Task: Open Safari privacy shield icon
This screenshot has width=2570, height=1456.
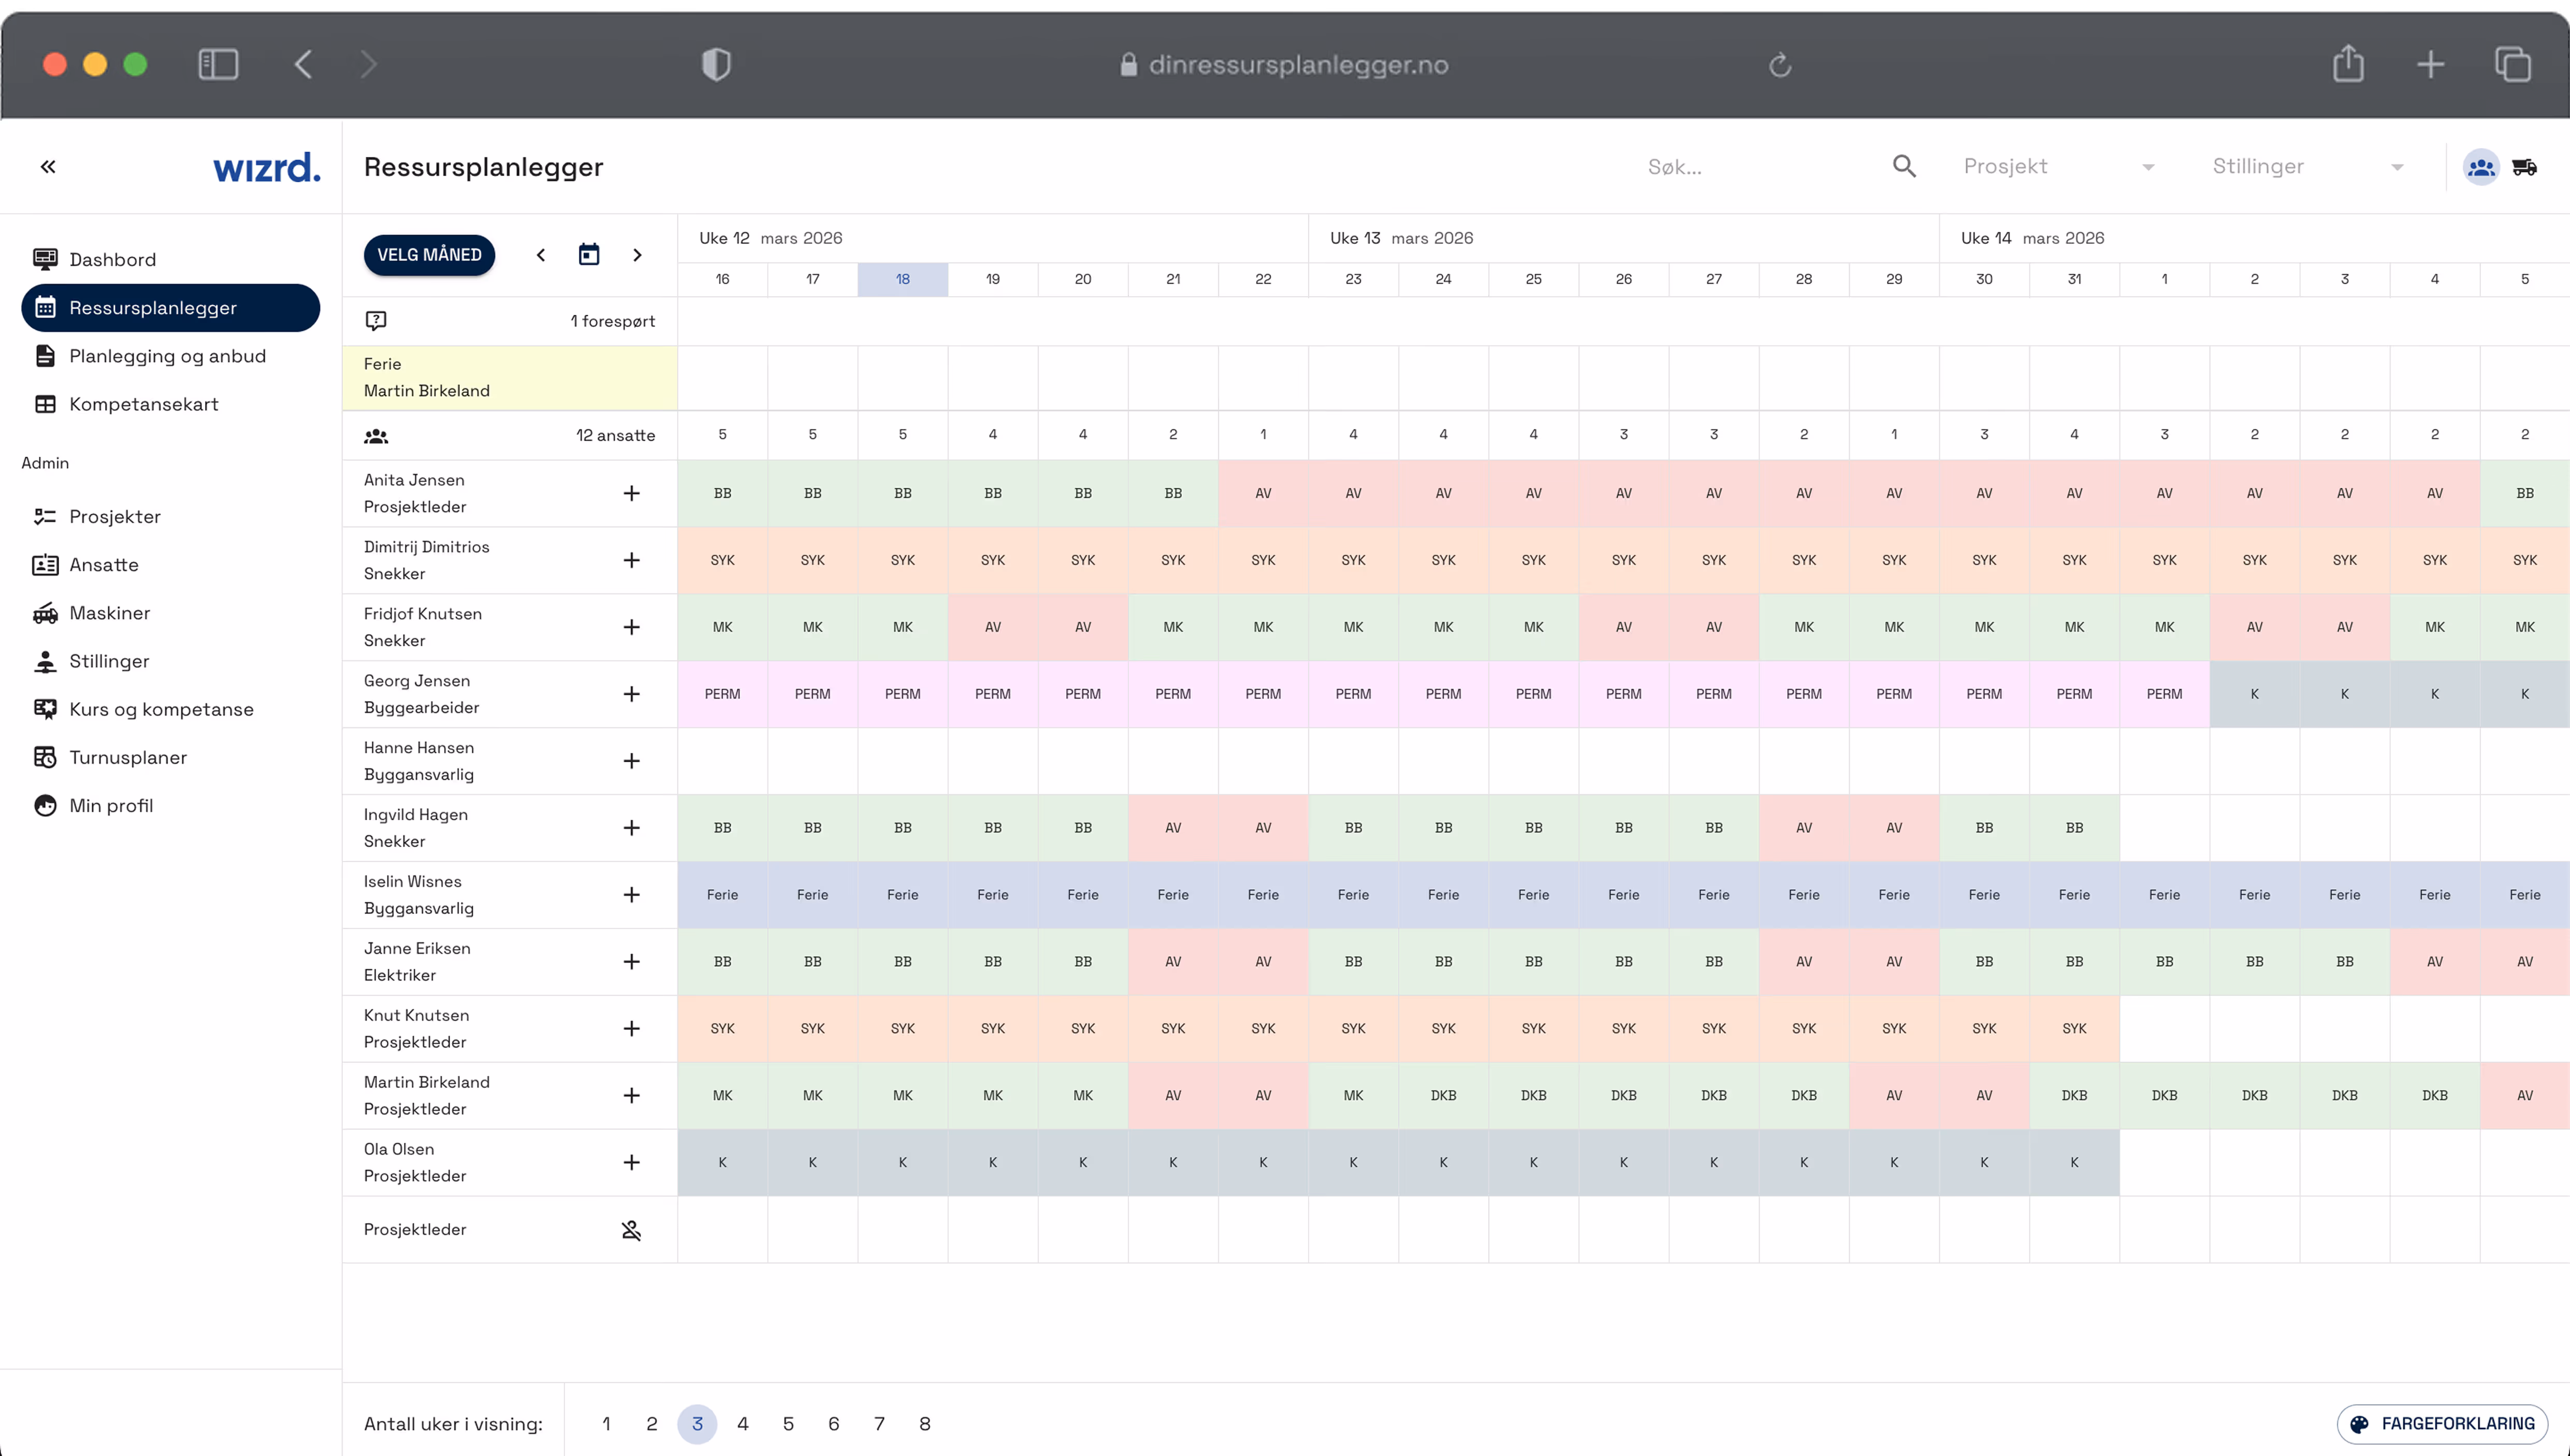Action: (716, 65)
